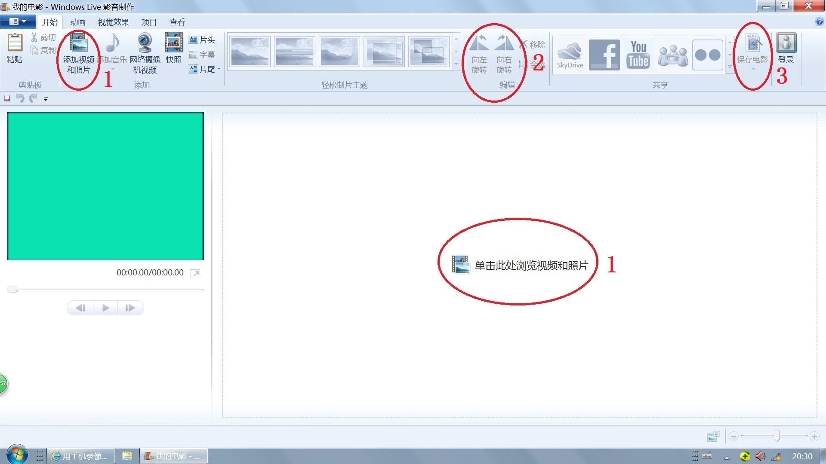The image size is (826, 464).
Task: Open the Quick Access Toolbar customize dropdown
Action: [46, 99]
